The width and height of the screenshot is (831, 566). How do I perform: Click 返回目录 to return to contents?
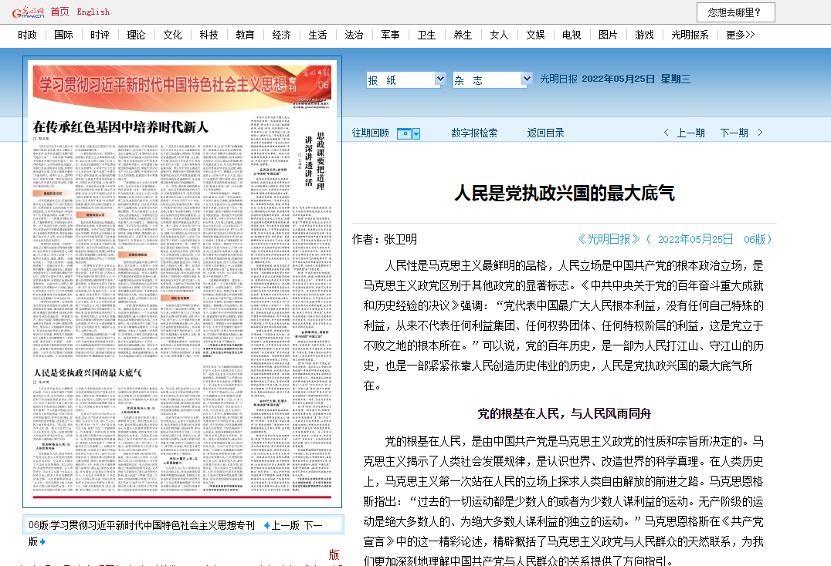[545, 133]
